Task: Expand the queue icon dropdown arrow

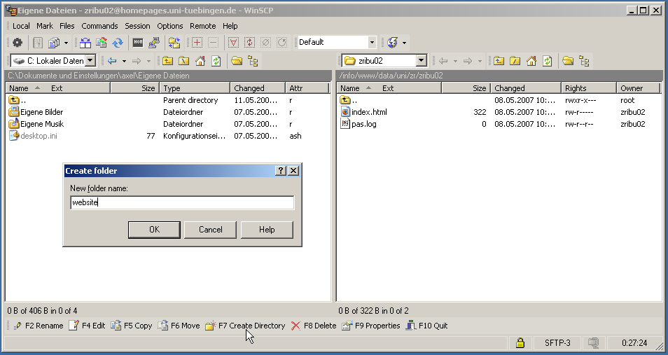Action: [x=66, y=42]
